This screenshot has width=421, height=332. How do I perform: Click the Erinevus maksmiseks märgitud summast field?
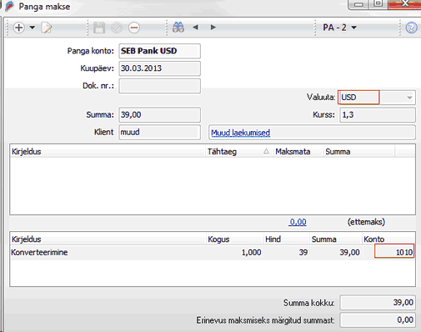click(378, 320)
